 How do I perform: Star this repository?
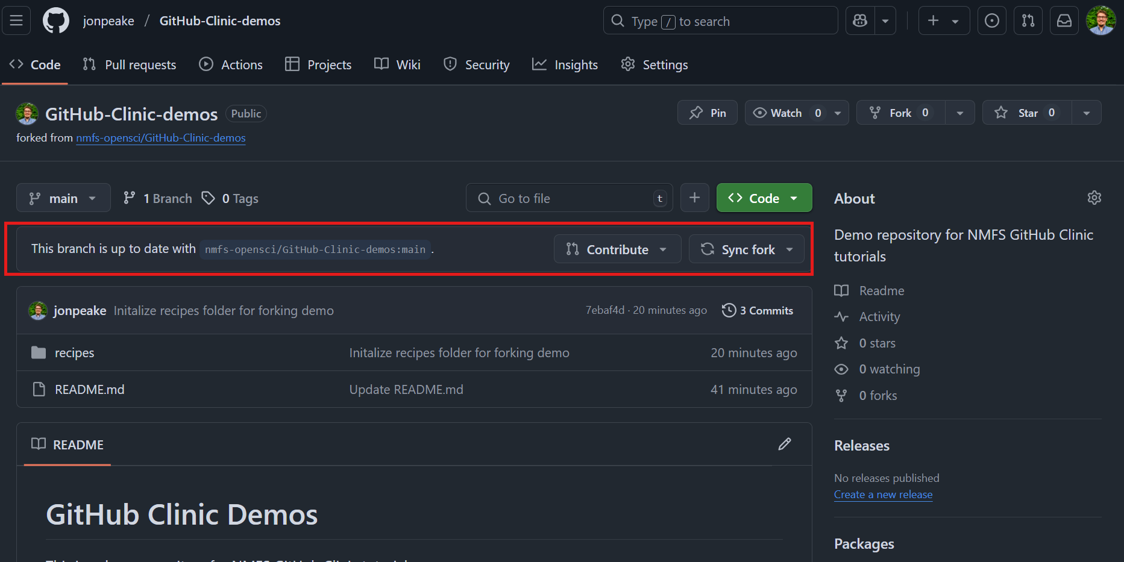pyautogui.click(x=1028, y=113)
